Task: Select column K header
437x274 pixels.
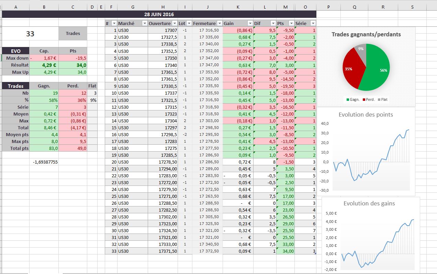Action: pos(238,7)
